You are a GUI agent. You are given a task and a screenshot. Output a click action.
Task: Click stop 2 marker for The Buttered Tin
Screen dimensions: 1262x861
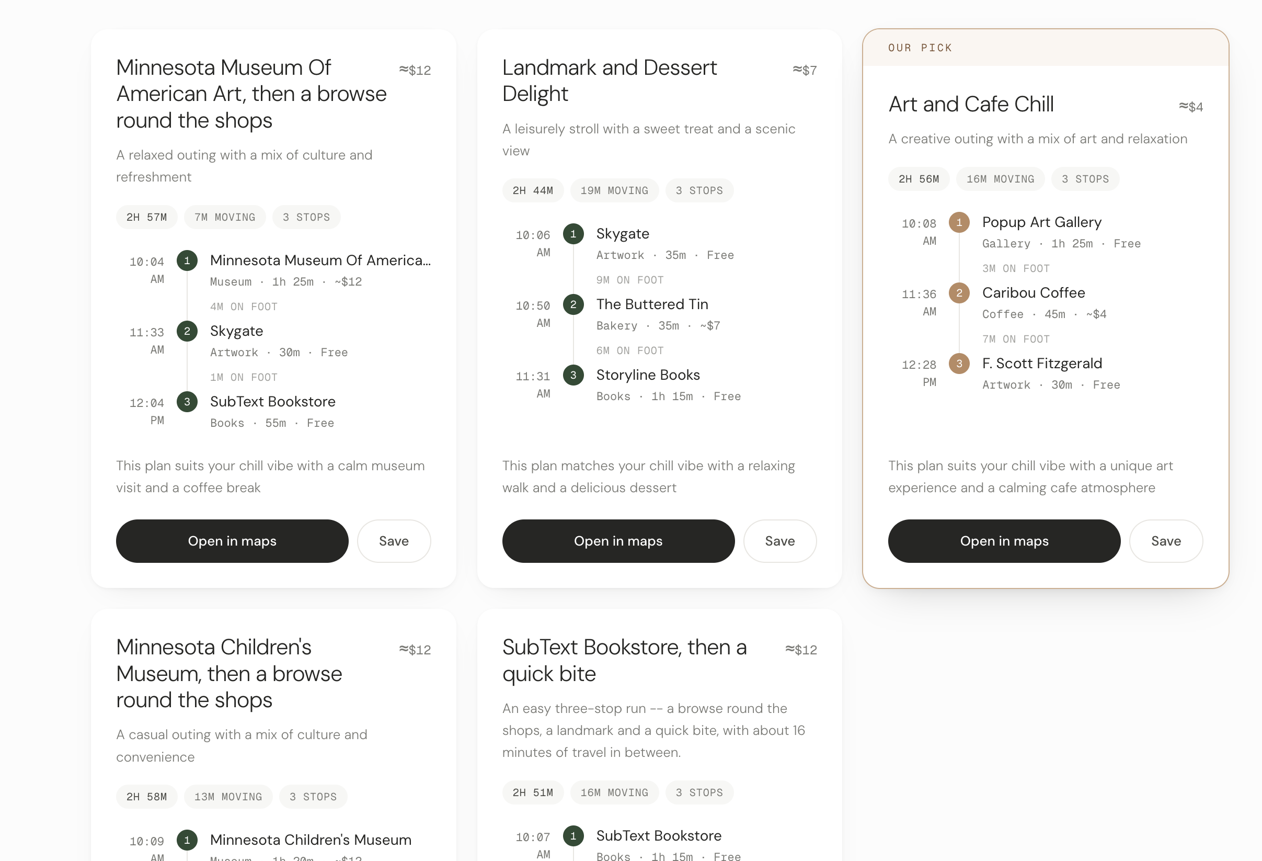[573, 305]
